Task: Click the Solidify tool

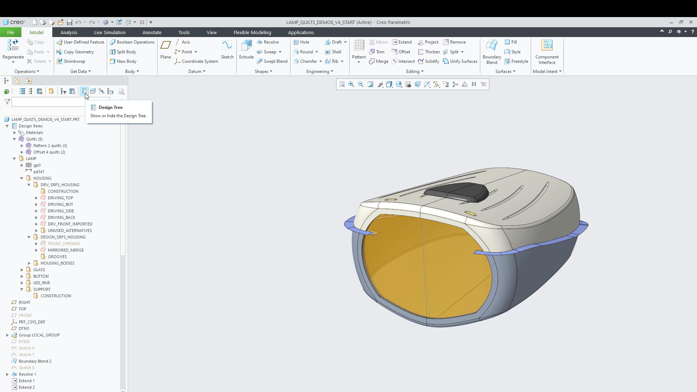Action: click(x=428, y=61)
